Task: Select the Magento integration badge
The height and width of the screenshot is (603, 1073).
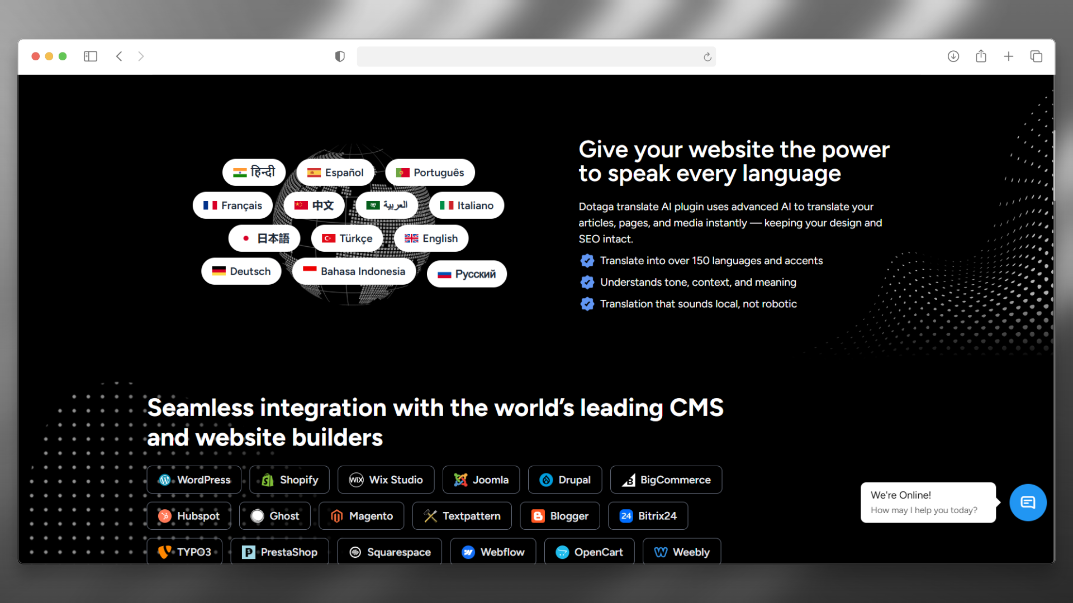Action: tap(362, 516)
